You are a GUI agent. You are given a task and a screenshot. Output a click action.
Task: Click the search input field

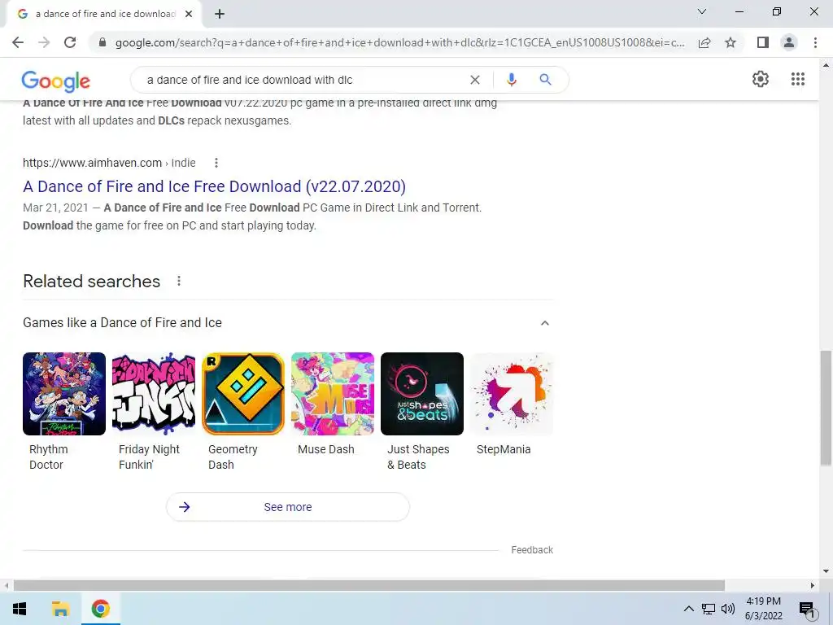303,80
